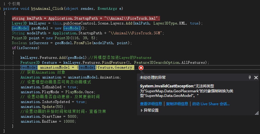The image size is (260, 134).
Task: Expand 异常设置 section
Action: [150, 110]
